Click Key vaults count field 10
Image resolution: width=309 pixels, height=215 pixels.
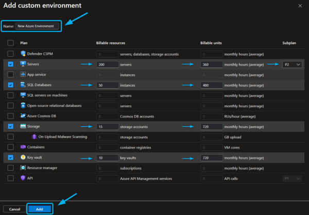108,158
